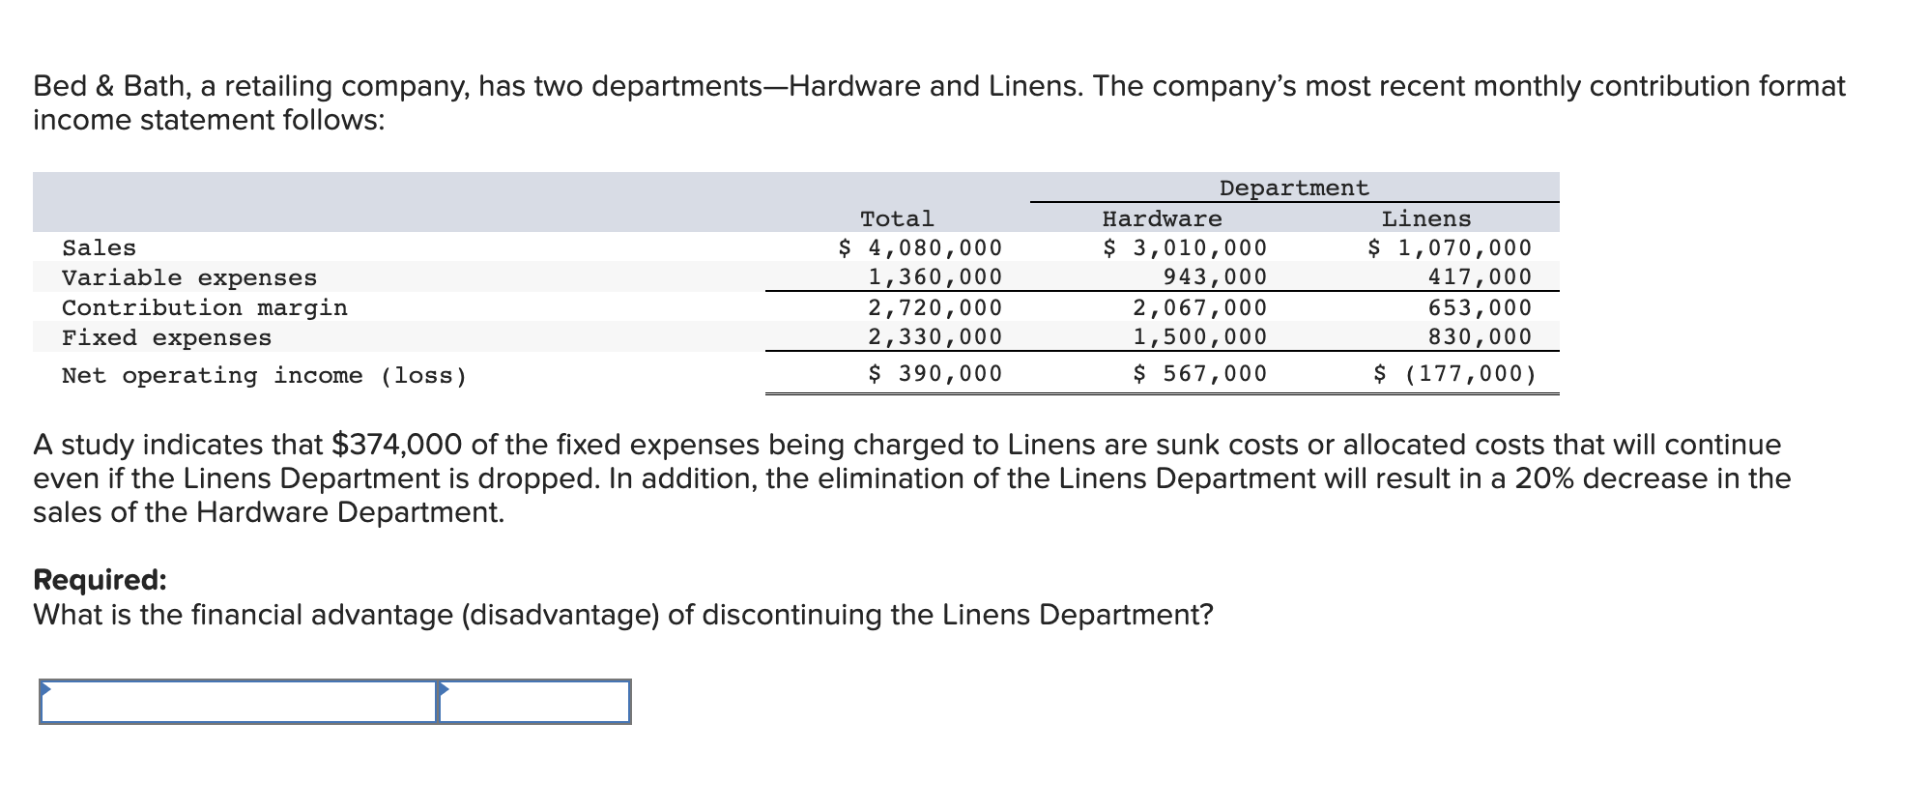Click the Total sales value $ 4,080,000
Screen dimensions: 1927x810
[920, 248]
